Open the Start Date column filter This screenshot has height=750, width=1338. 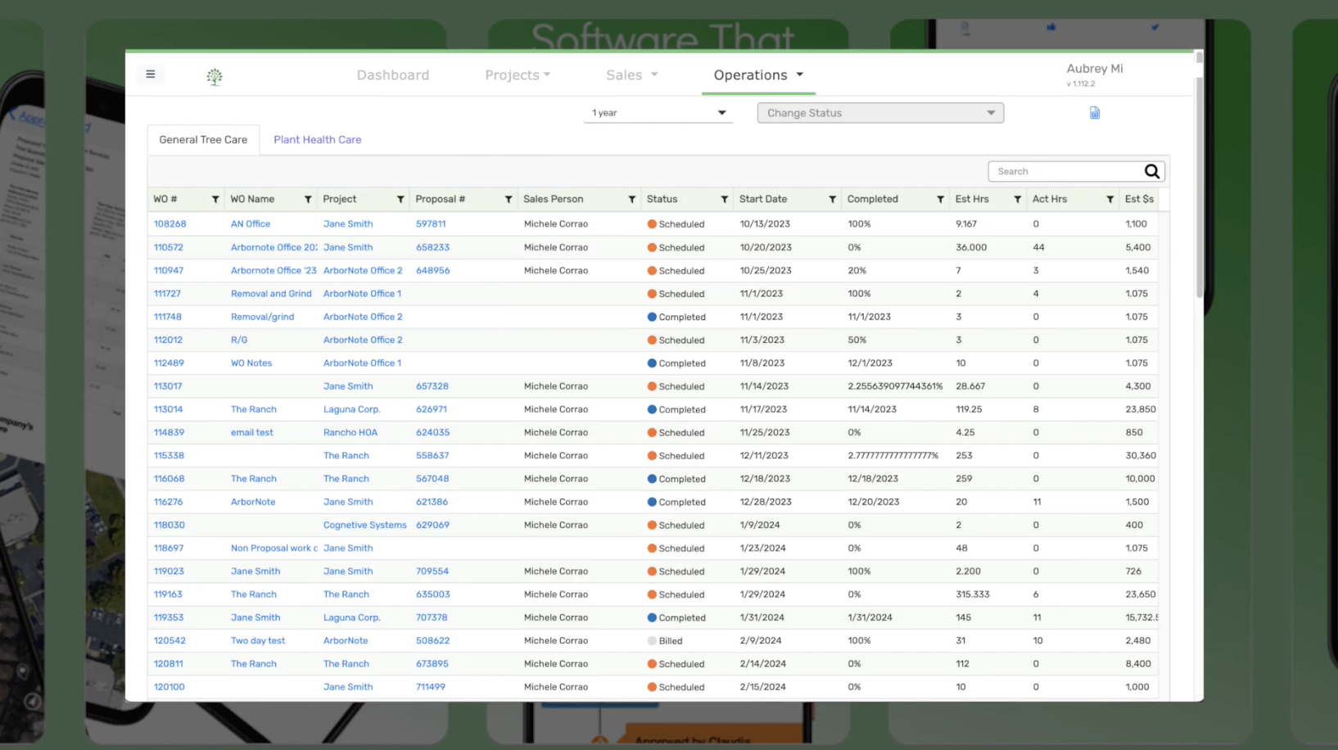(833, 199)
